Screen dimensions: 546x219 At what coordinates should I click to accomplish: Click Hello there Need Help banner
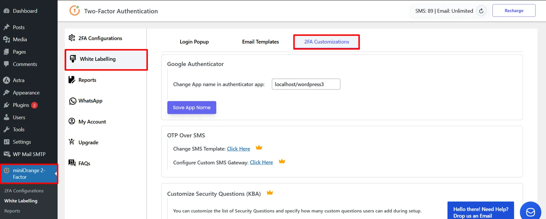click(481, 210)
